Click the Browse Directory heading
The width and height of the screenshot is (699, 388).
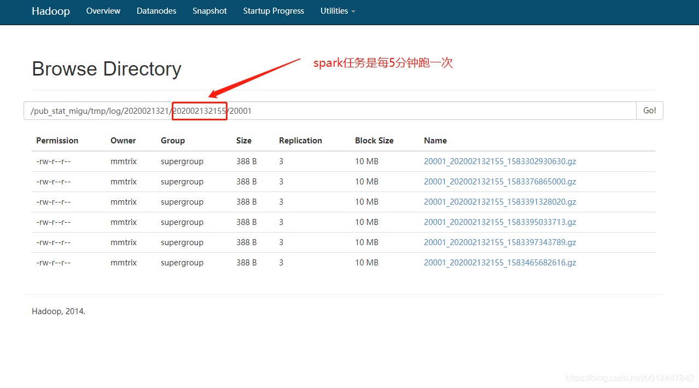pos(107,69)
